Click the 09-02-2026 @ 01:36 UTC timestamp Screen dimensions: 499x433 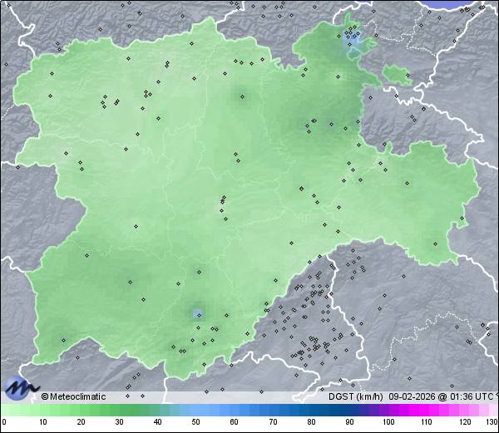coord(438,396)
